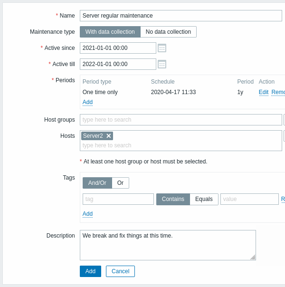Add a new maintenance period

(87, 102)
